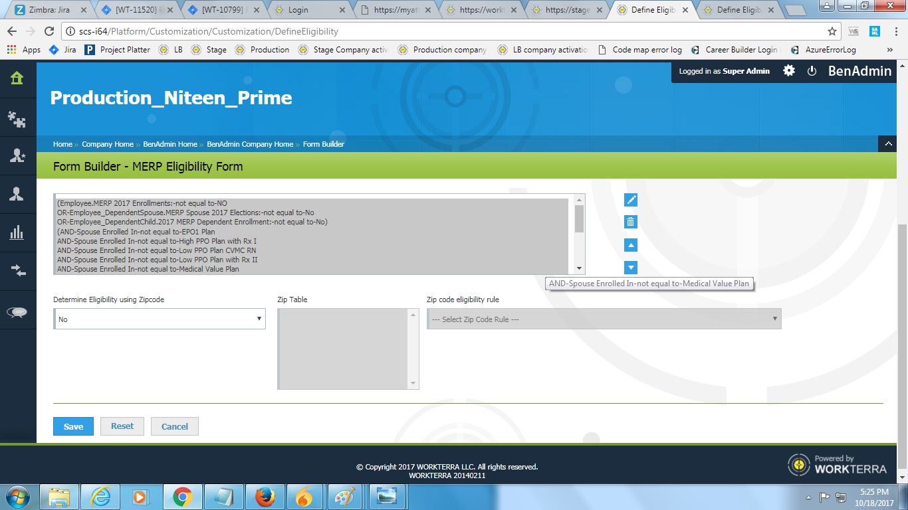Open Firefox from the Windows taskbar

[x=265, y=497]
